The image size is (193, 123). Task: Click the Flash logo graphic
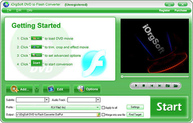pos(94,63)
